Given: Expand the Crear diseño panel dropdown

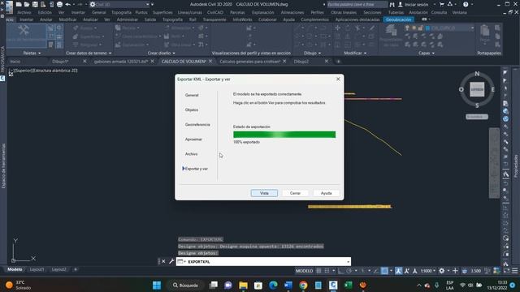Looking at the screenshot, I should 162,53.
